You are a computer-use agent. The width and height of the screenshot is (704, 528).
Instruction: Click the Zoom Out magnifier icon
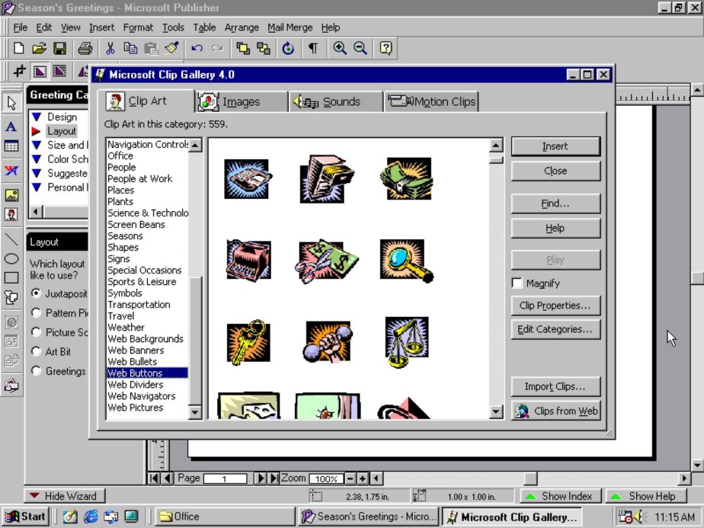click(360, 48)
